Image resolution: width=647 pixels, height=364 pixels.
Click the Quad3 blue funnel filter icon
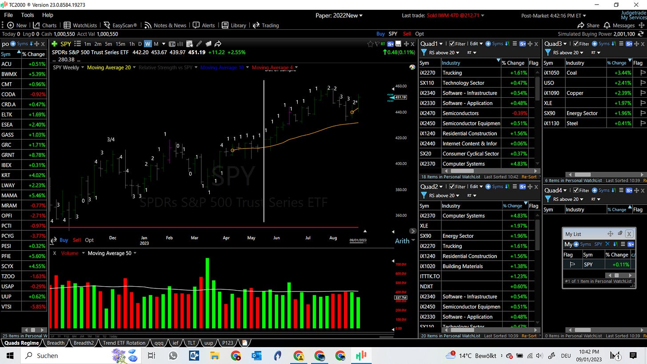548,52
